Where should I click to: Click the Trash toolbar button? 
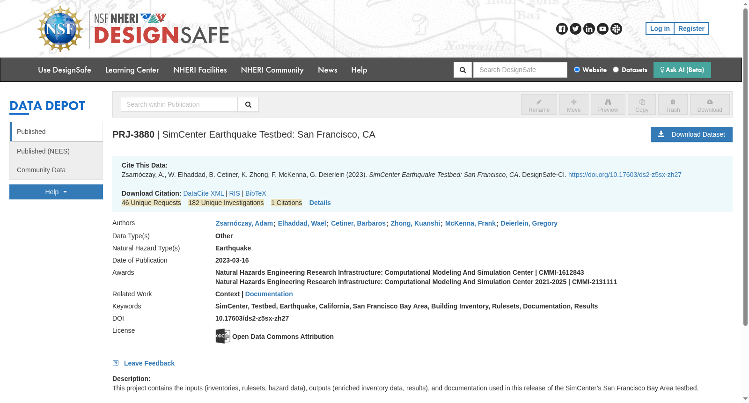(x=673, y=104)
